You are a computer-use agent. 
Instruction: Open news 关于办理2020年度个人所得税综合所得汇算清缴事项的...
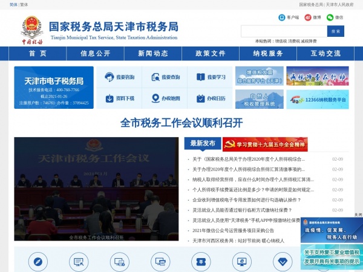pyautogui.click(x=249, y=169)
